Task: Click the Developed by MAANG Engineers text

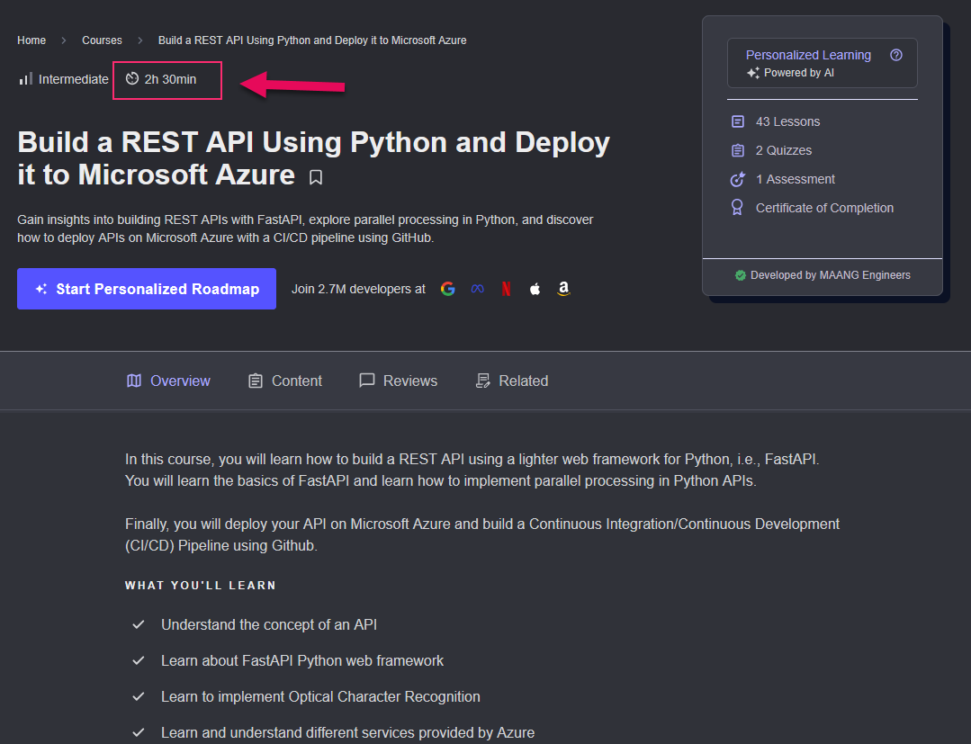Action: (x=831, y=275)
